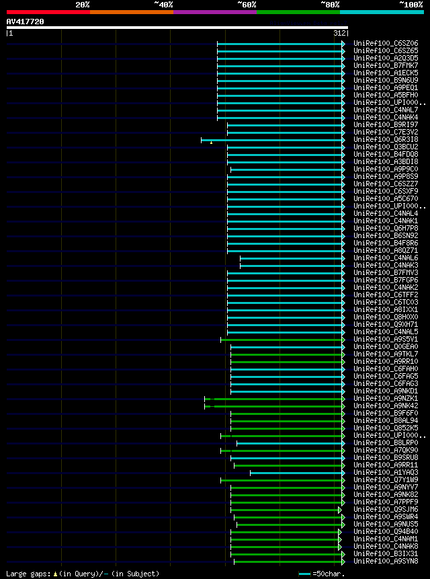Click the purple ~60% identity legend segment

[x=215, y=12]
